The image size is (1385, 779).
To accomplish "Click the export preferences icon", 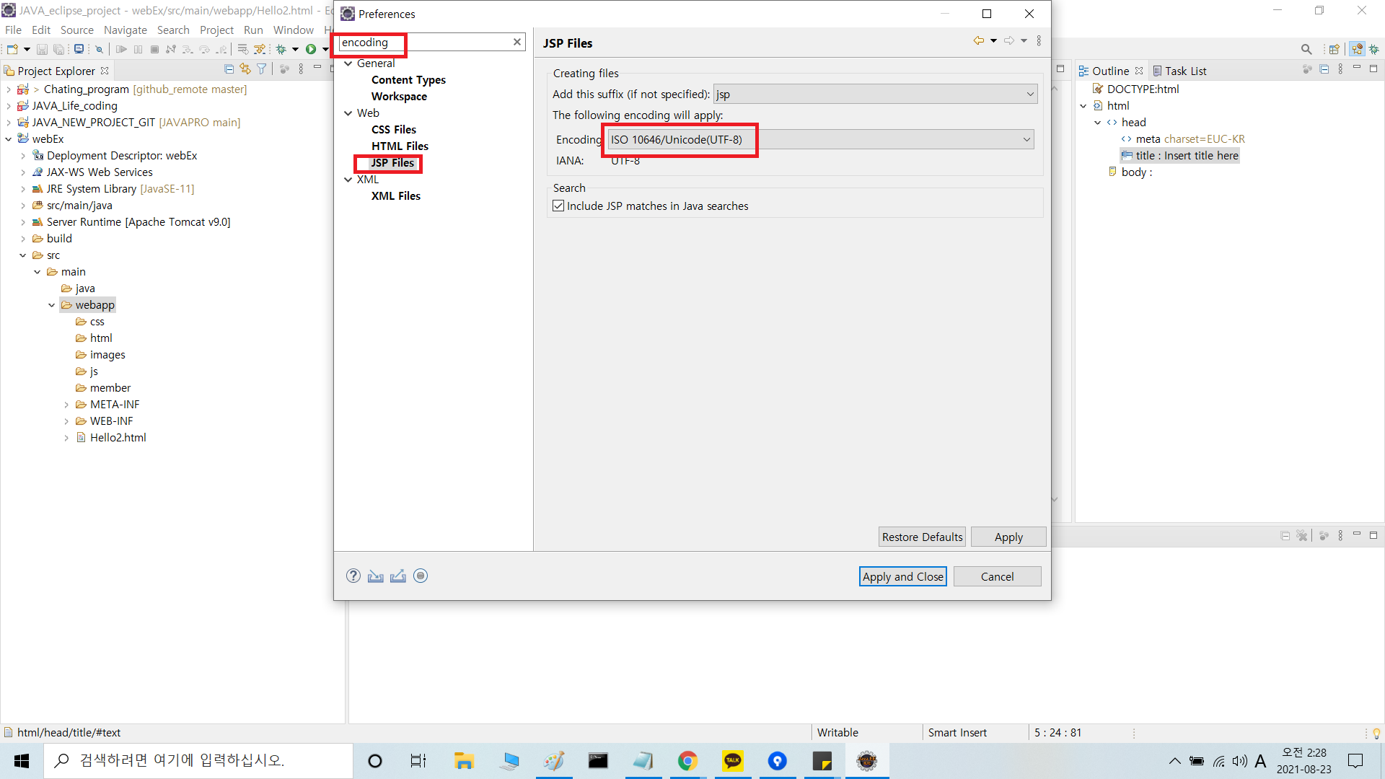I will tap(397, 576).
